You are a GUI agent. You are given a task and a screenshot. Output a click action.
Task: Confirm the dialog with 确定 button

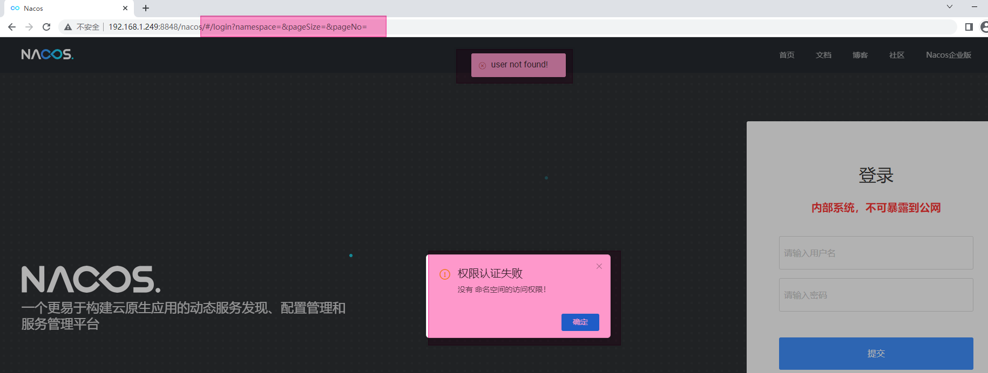580,322
